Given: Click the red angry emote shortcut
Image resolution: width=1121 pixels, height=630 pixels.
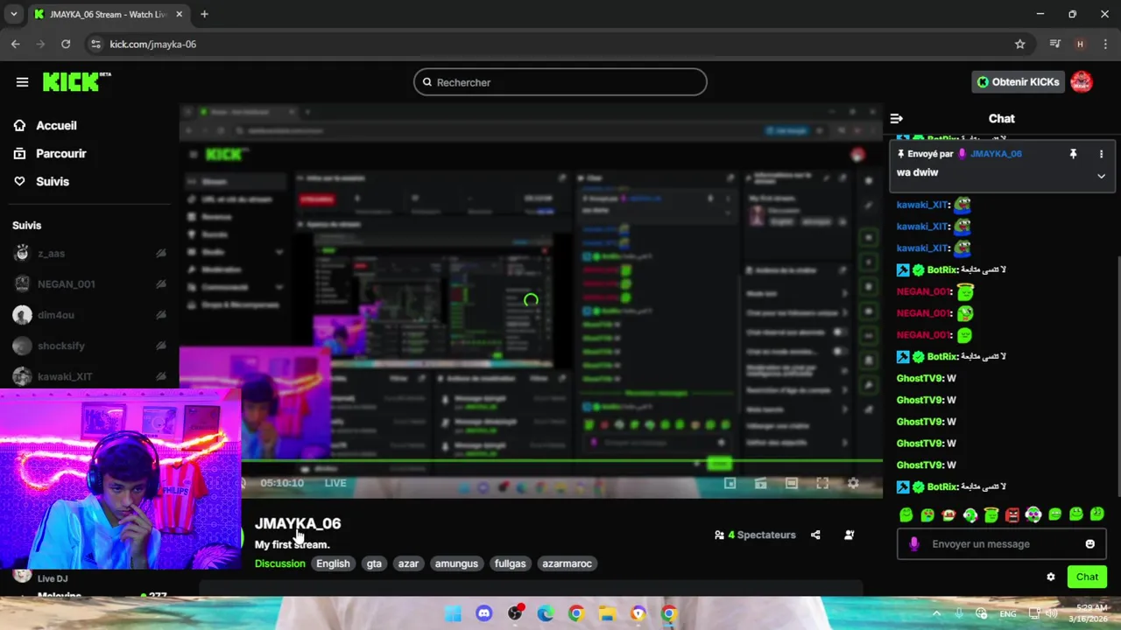Looking at the screenshot, I should [x=1012, y=515].
